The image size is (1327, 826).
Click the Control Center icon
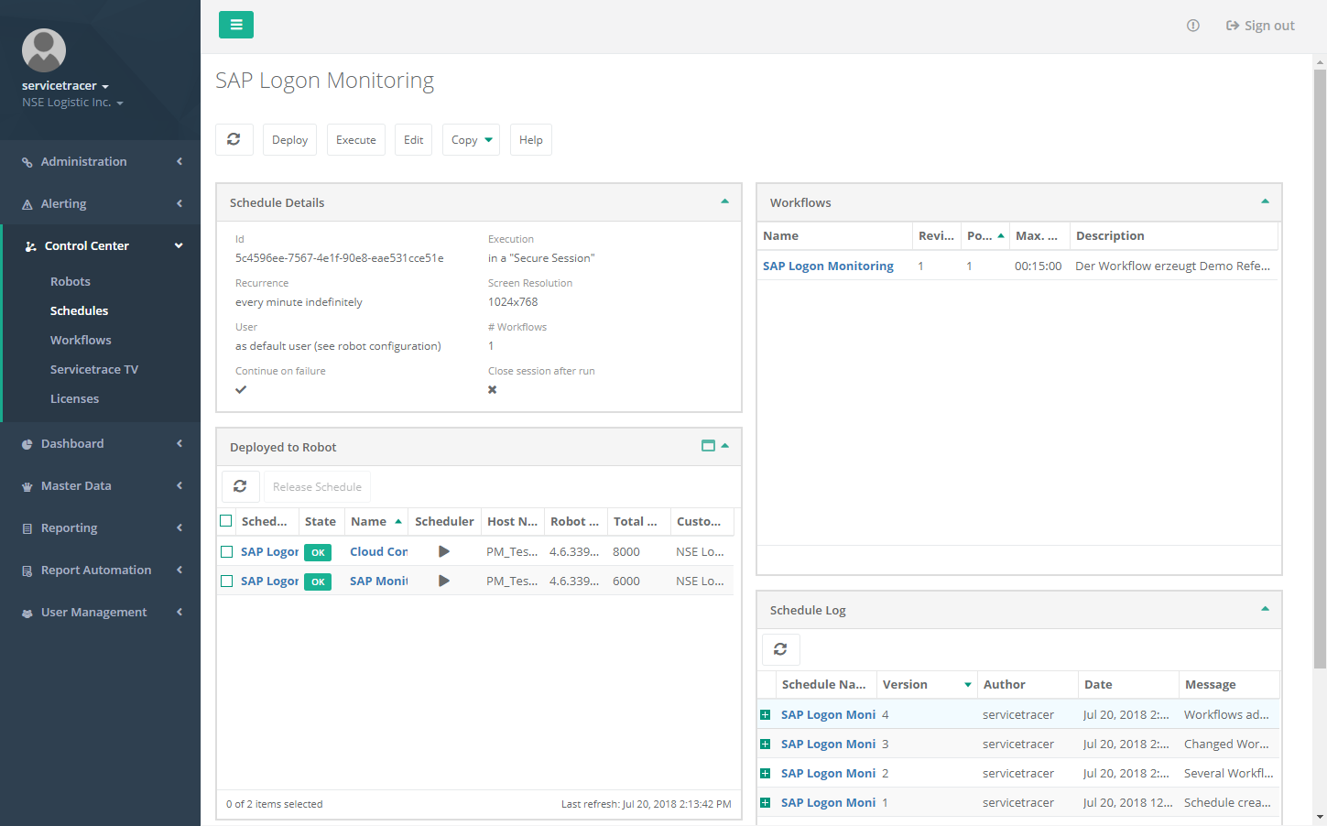(x=31, y=246)
